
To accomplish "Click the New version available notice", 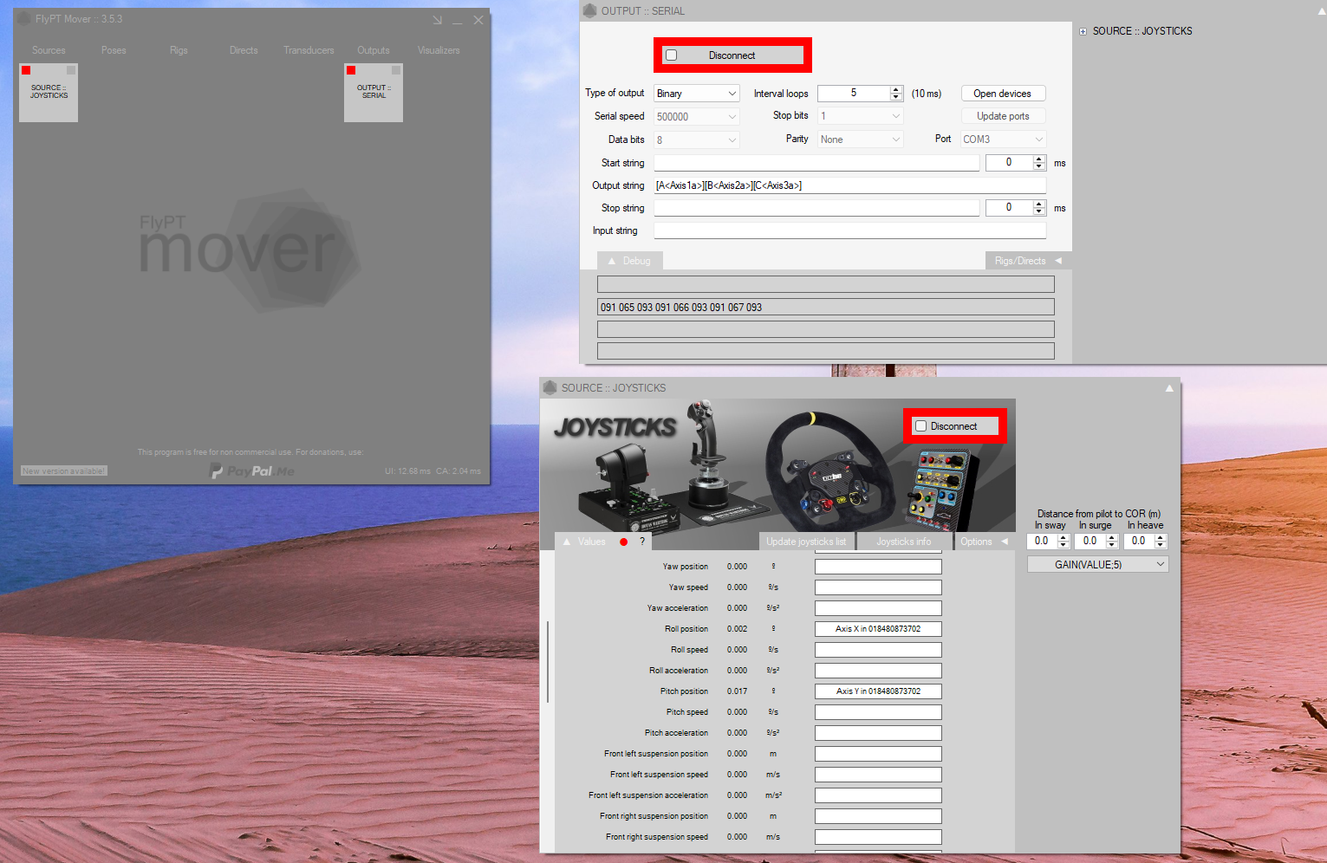I will (x=64, y=470).
